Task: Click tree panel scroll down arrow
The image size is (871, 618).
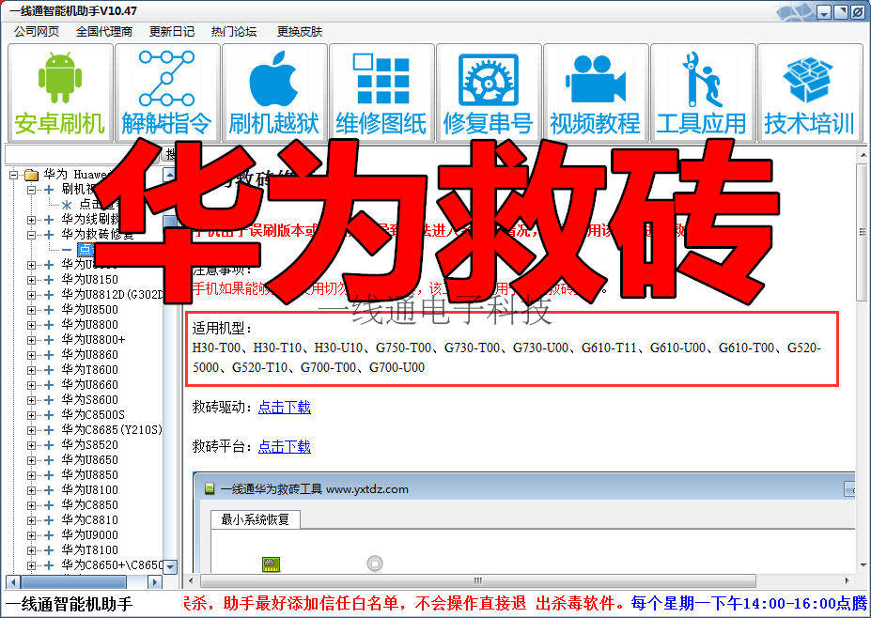Action: (x=170, y=567)
